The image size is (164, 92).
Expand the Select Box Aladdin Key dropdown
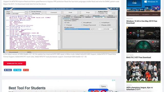tap(113, 13)
